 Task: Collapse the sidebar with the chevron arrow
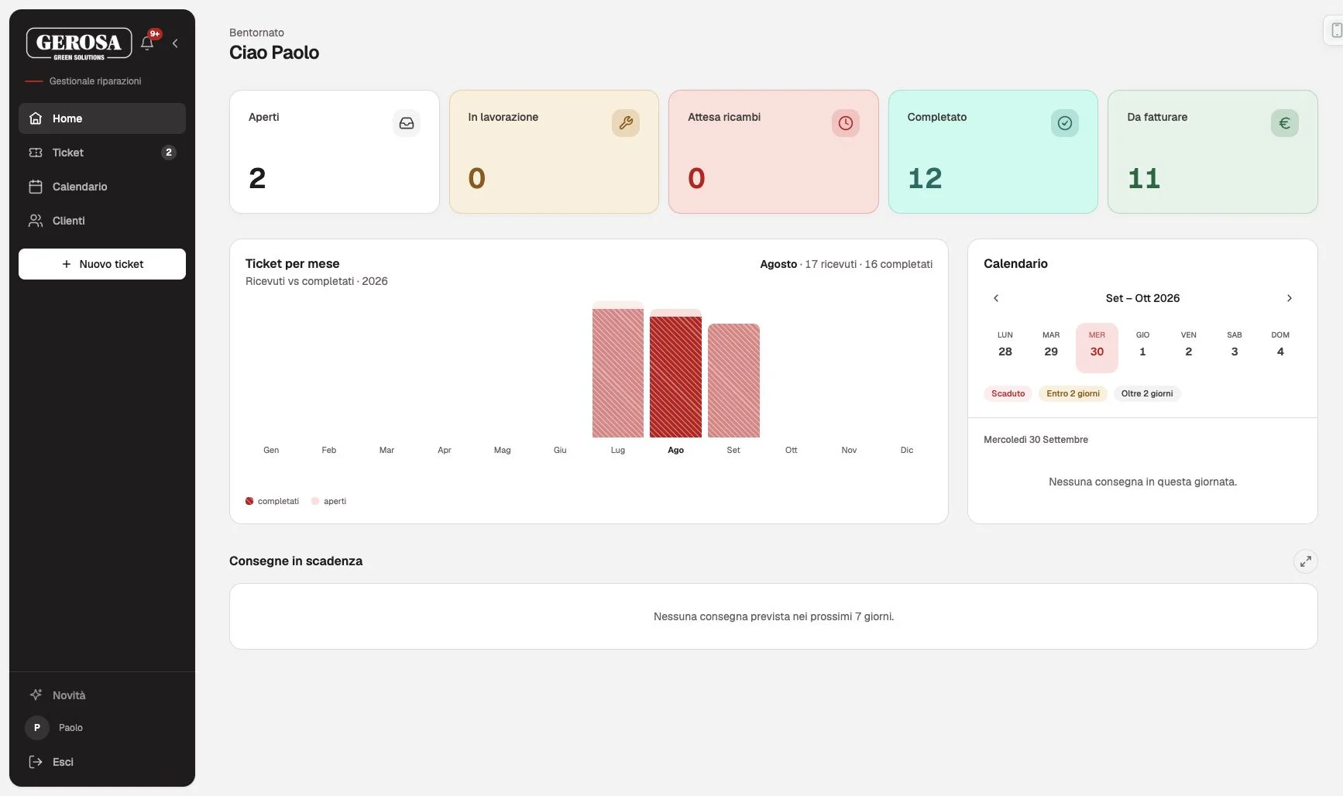tap(175, 43)
